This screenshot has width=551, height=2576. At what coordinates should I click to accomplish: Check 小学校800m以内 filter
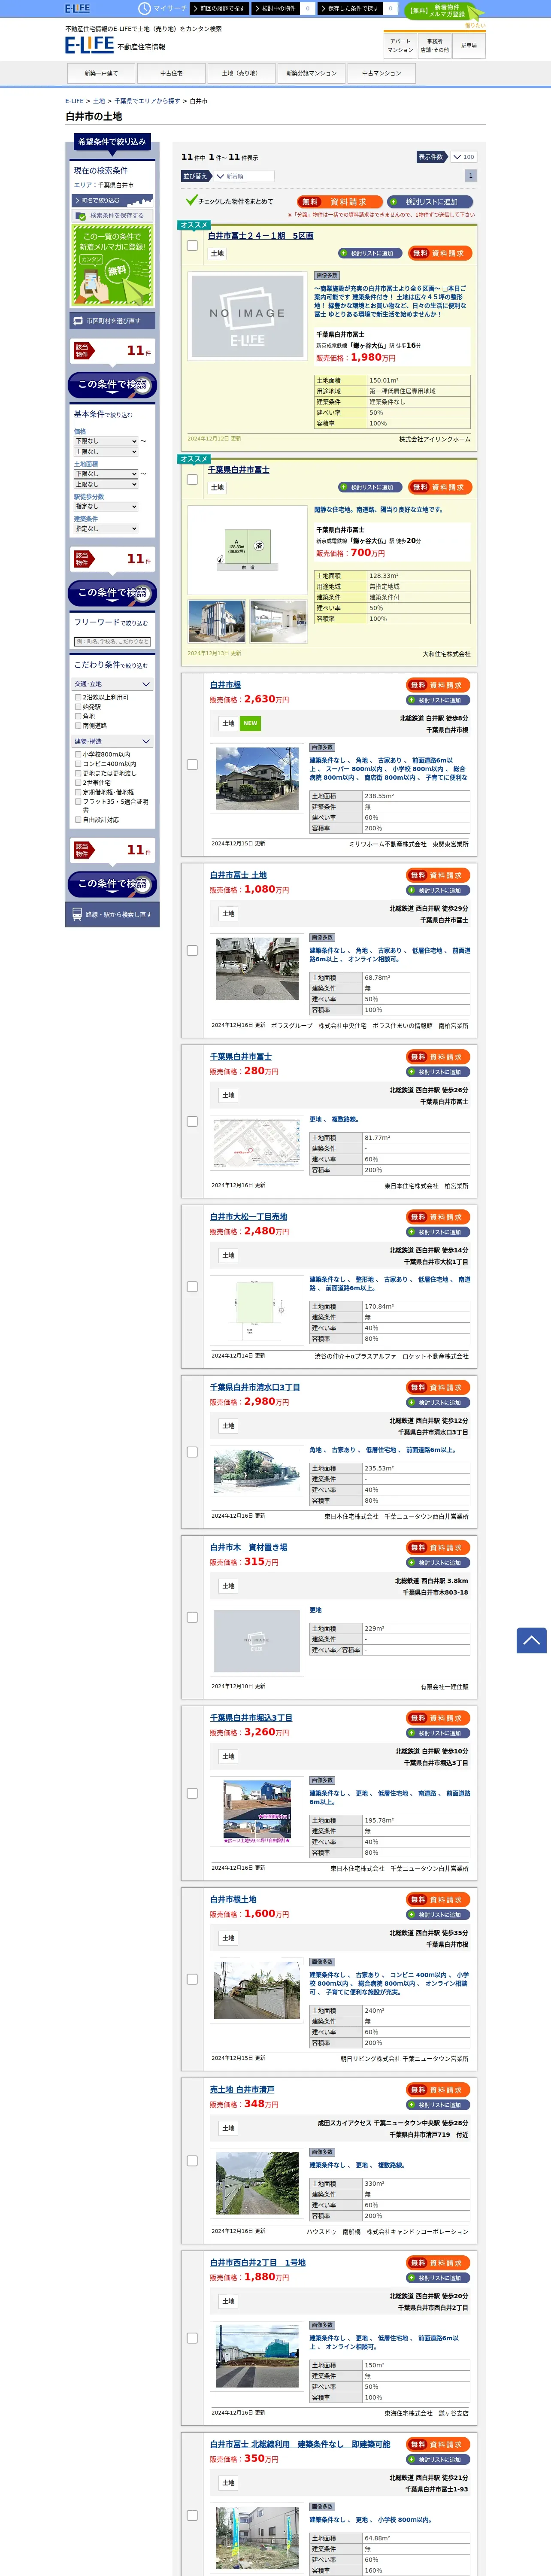coord(78,755)
